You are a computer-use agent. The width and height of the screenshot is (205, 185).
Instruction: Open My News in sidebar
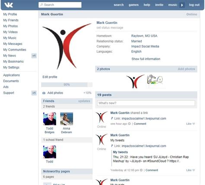(10, 56)
